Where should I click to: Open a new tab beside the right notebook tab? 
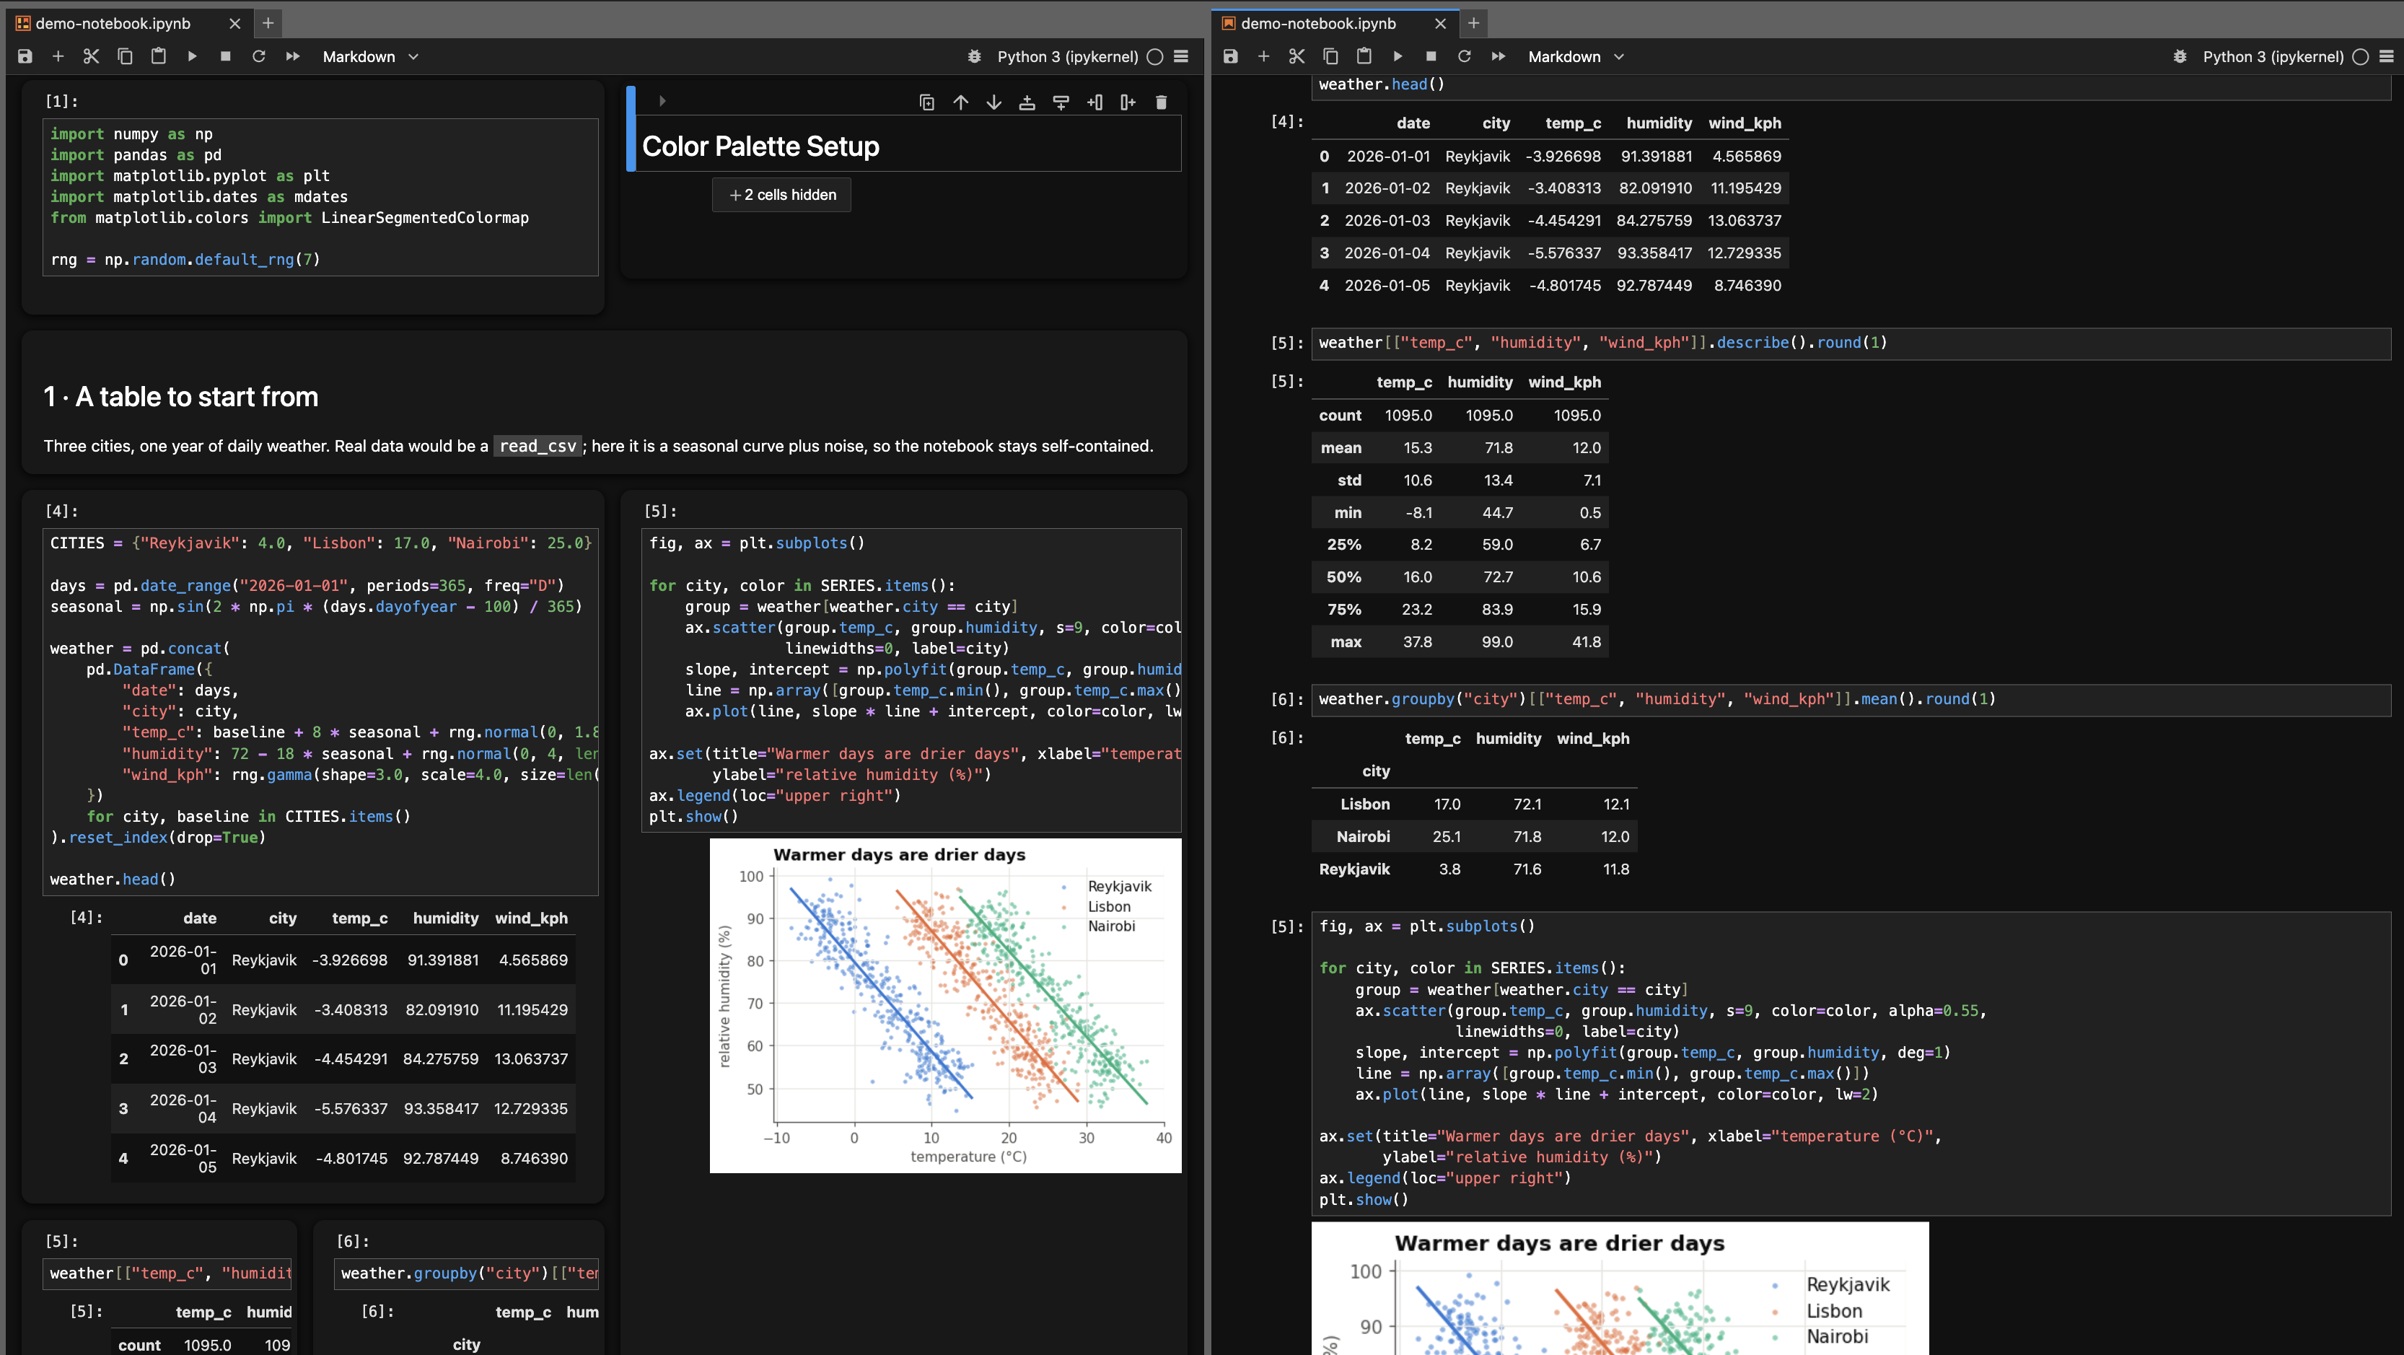(1473, 23)
